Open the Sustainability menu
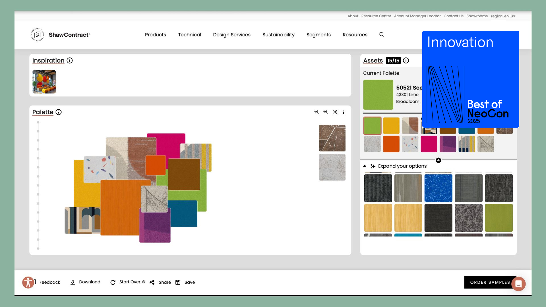The image size is (546, 307). 278,34
